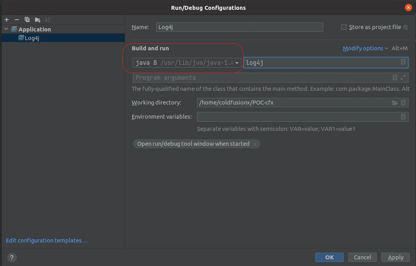Add a new run configuration

(x=7, y=20)
